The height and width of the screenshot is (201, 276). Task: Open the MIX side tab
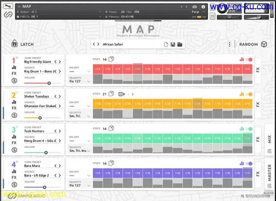point(270,140)
